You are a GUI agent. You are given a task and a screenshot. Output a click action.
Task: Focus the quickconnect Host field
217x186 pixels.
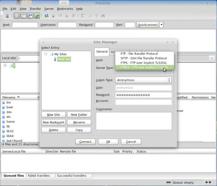tap(25, 25)
